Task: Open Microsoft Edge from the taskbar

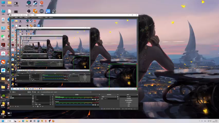Action: click(23, 121)
